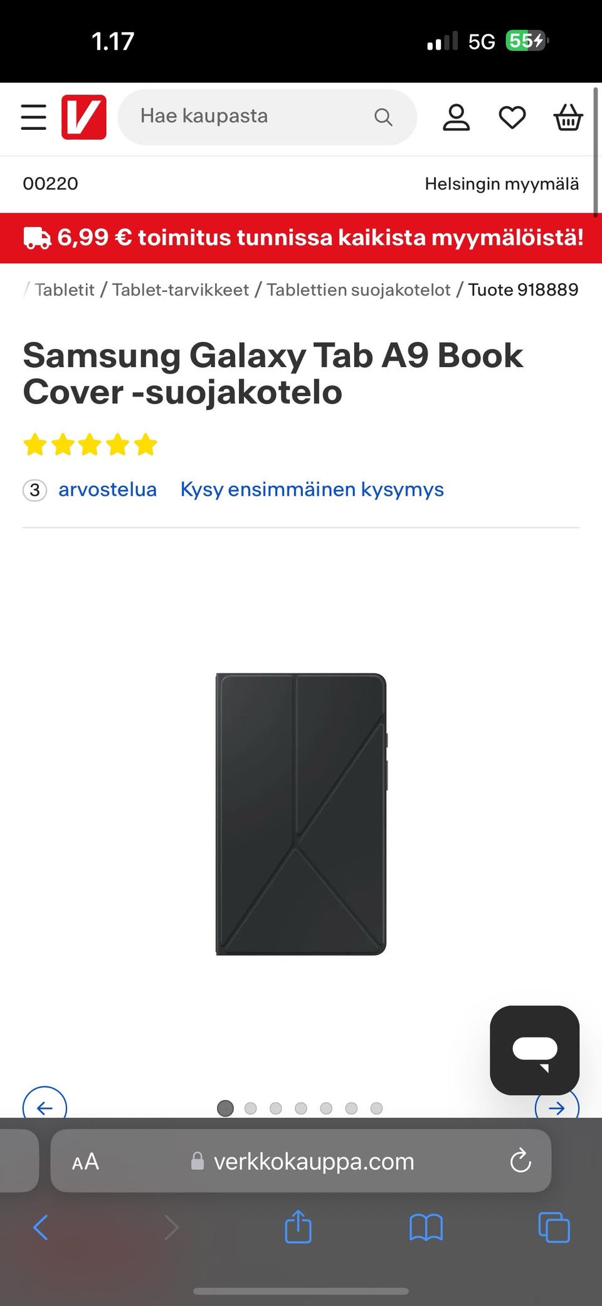Screen dimensions: 602x1306
Task: Open the shopping basket icon
Action: tap(568, 117)
